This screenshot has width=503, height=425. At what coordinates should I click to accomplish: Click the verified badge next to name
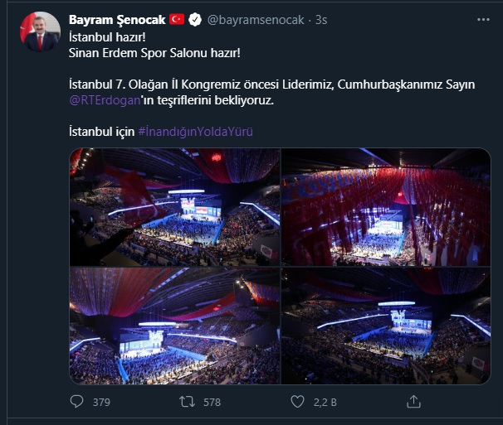(x=195, y=20)
